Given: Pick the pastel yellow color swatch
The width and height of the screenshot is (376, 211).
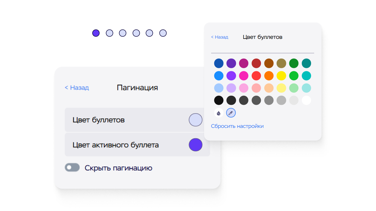Looking at the screenshot, I should pyautogui.click(x=281, y=88).
